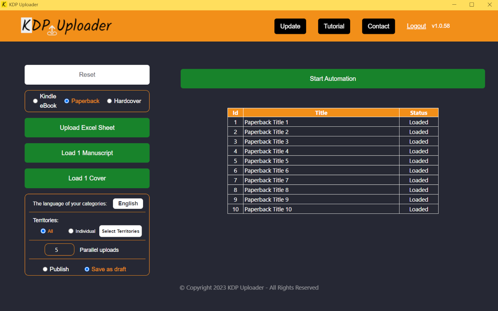This screenshot has height=311, width=498.
Task: Select row Paperback Title 1
Action: [333, 122]
